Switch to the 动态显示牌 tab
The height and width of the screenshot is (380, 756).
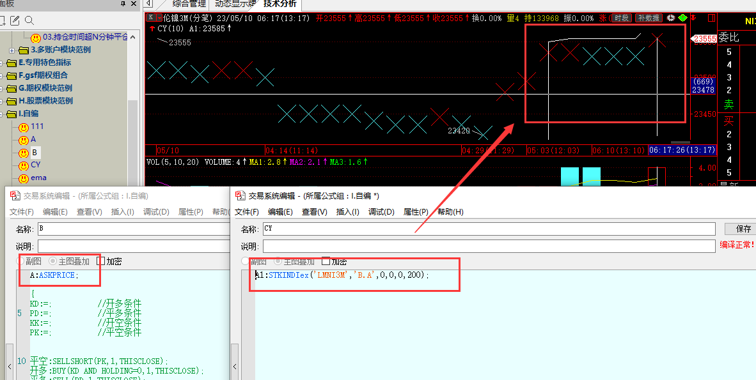tap(235, 4)
